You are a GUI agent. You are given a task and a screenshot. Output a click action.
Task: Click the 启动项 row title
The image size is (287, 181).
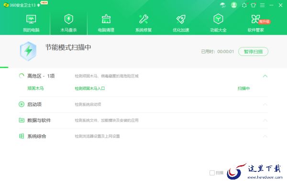point(34,104)
